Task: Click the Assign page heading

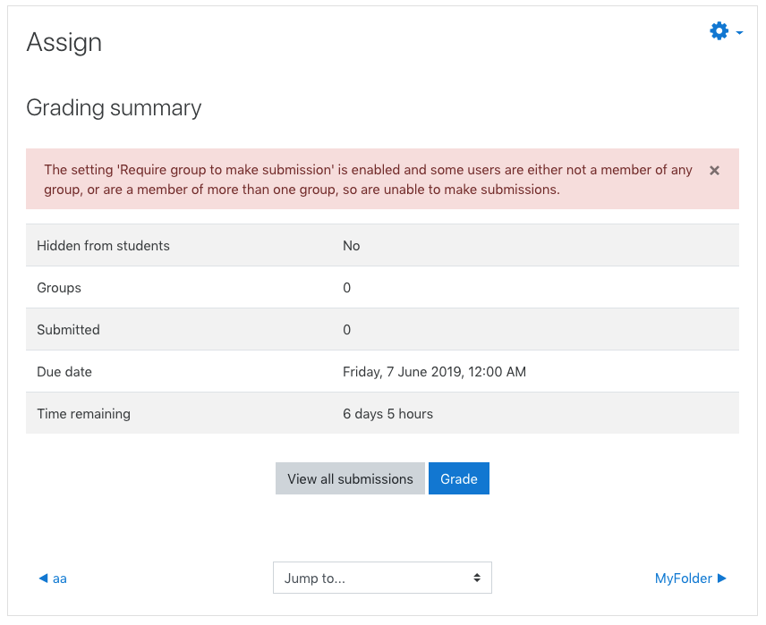Action: [64, 43]
